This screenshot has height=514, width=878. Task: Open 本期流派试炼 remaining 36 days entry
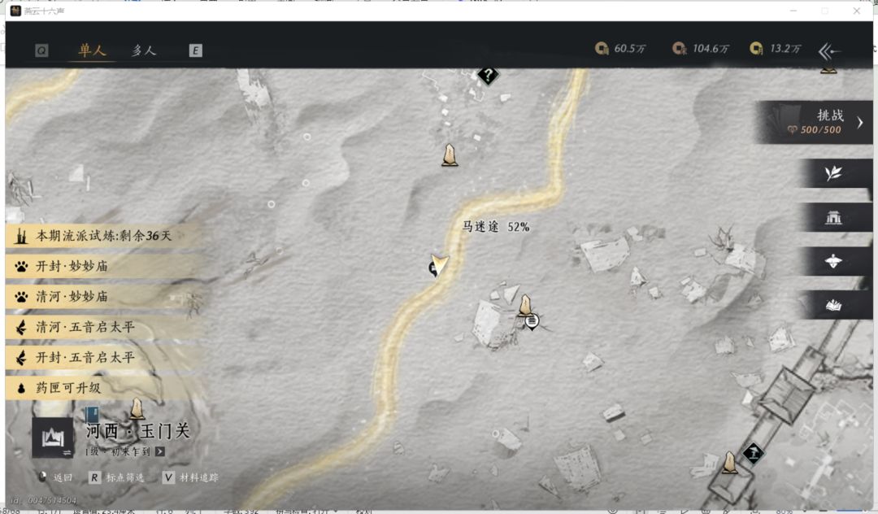[104, 236]
